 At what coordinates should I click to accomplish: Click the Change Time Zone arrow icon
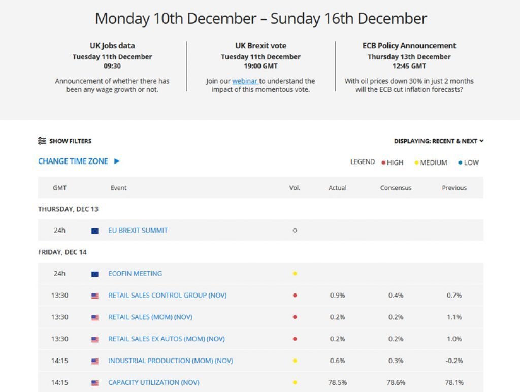tap(117, 161)
